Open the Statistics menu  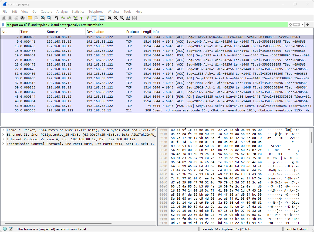point(78,12)
